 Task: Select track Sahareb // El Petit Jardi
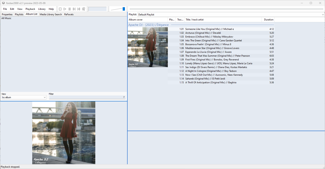pyautogui.click(x=221, y=79)
